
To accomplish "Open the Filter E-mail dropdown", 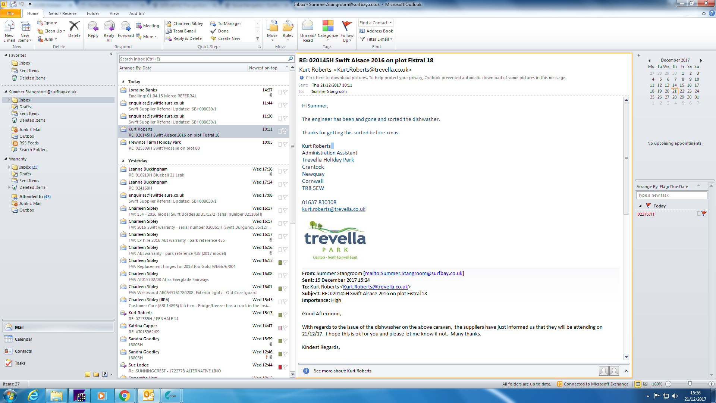I will coord(377,39).
